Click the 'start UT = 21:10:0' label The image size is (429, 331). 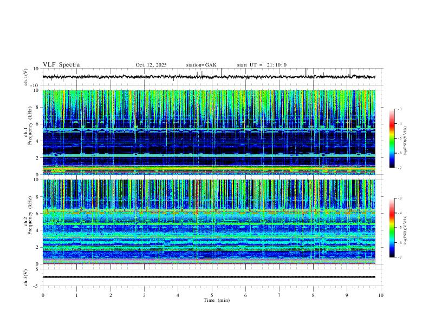[262, 65]
